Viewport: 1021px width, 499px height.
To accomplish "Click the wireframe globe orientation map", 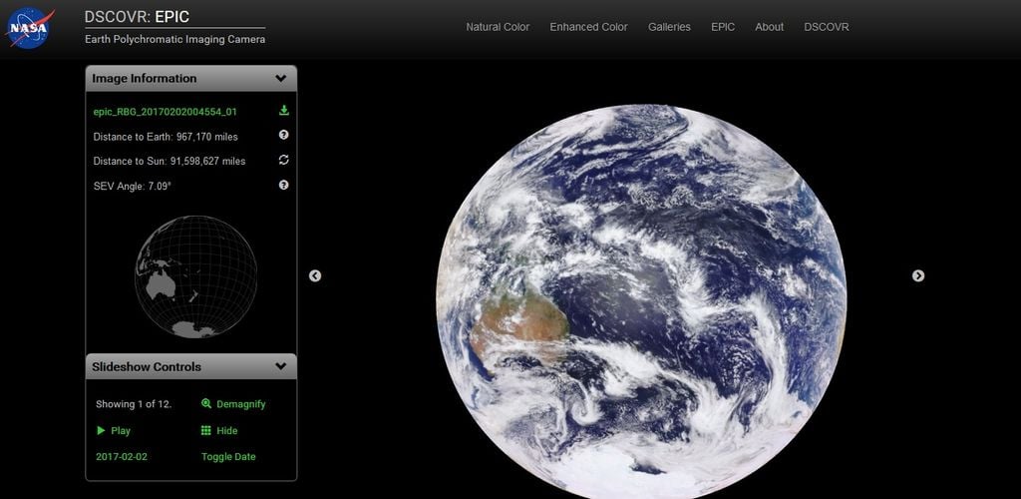I will tap(195, 276).
